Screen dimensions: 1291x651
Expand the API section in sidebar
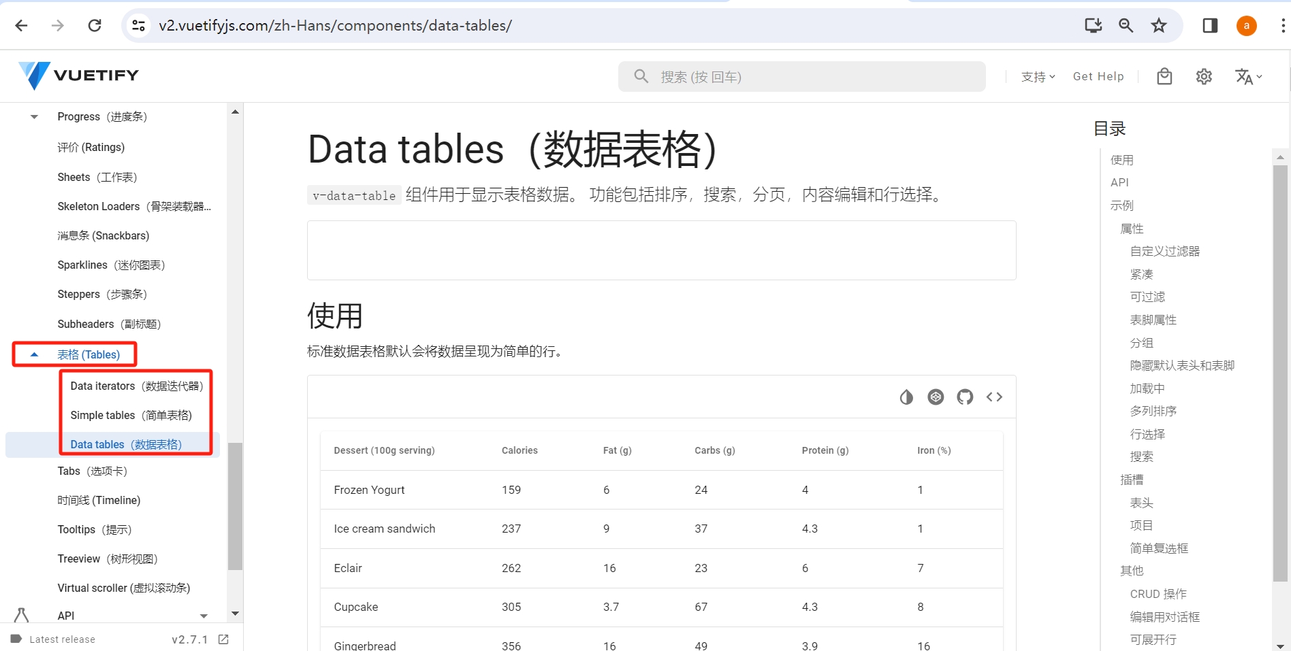click(x=66, y=616)
